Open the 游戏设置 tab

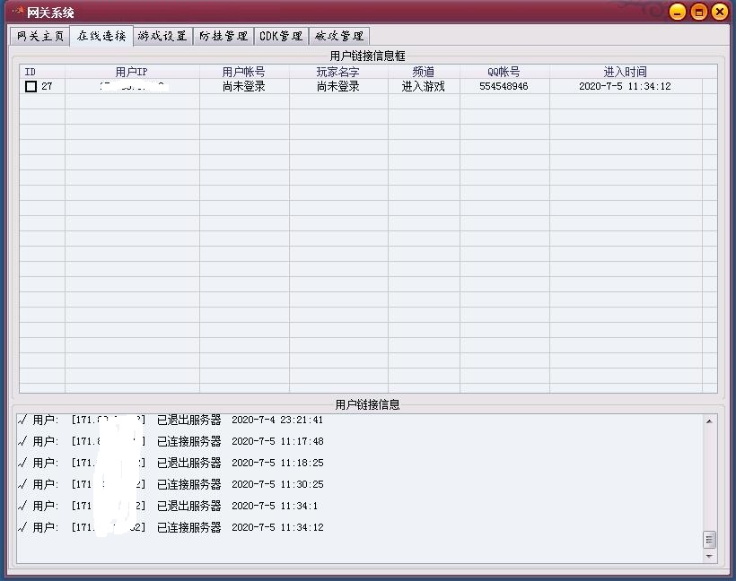[162, 36]
